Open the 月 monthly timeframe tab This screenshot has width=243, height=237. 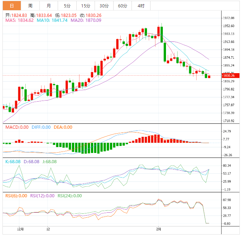(49, 6)
